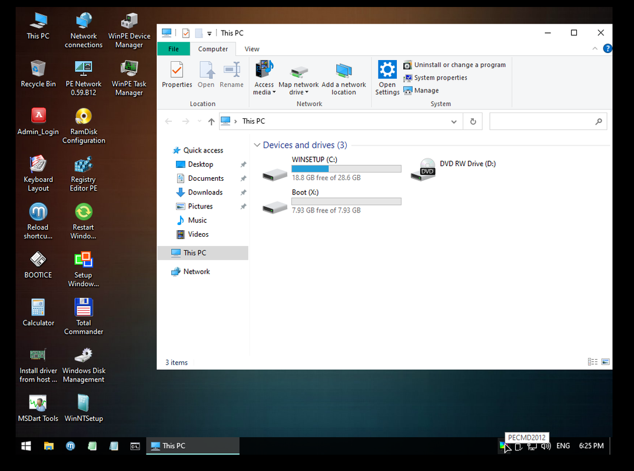The height and width of the screenshot is (471, 634).
Task: Launch the BOOTICE utility icon
Action: pos(38,265)
